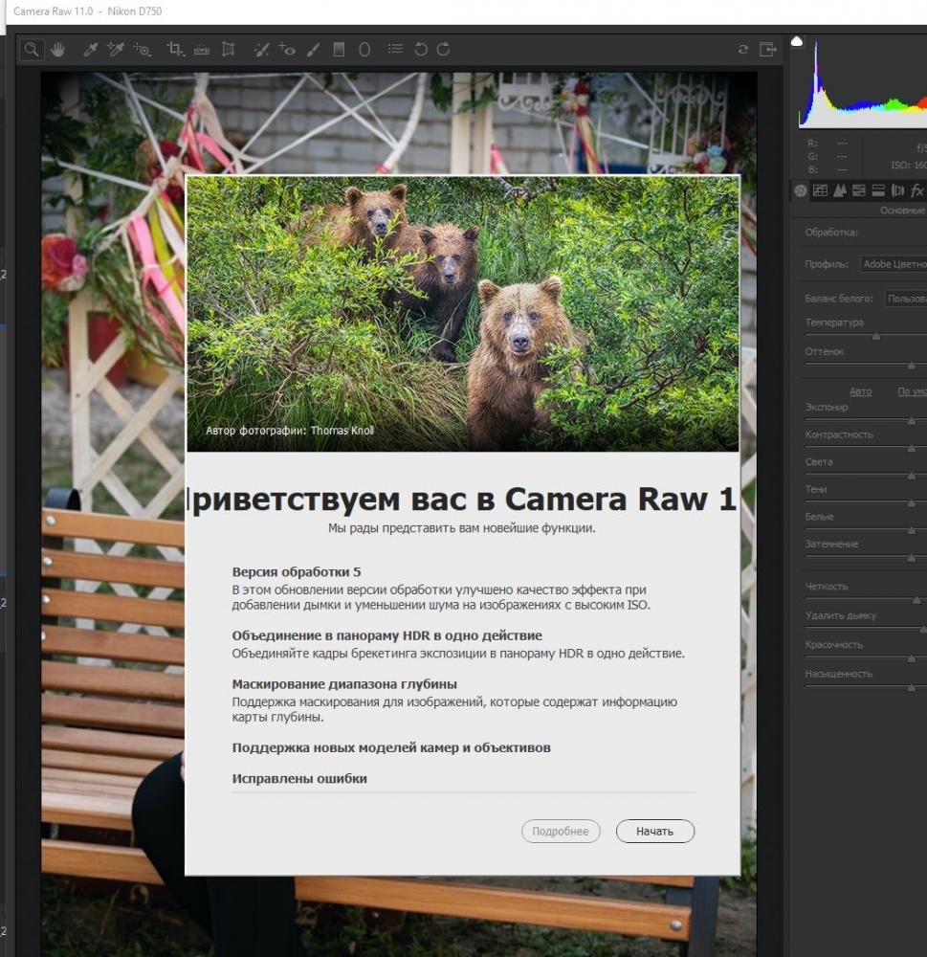
Task: Rotate image 90° counterclockwise
Action: 421,50
